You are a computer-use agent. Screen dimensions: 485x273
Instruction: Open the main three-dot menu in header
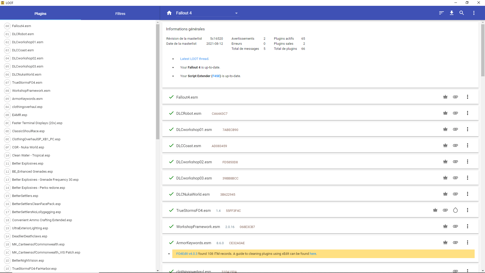(x=474, y=13)
